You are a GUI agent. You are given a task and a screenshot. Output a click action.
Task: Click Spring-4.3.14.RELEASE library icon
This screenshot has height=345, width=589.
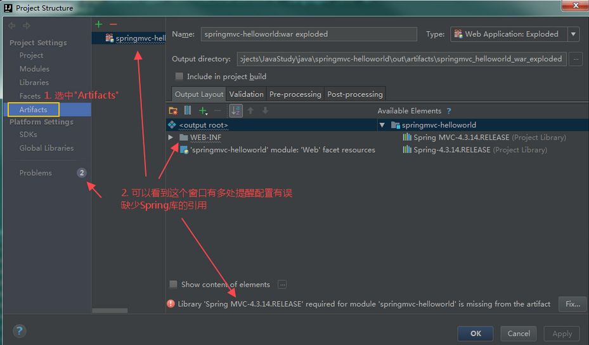coord(407,150)
